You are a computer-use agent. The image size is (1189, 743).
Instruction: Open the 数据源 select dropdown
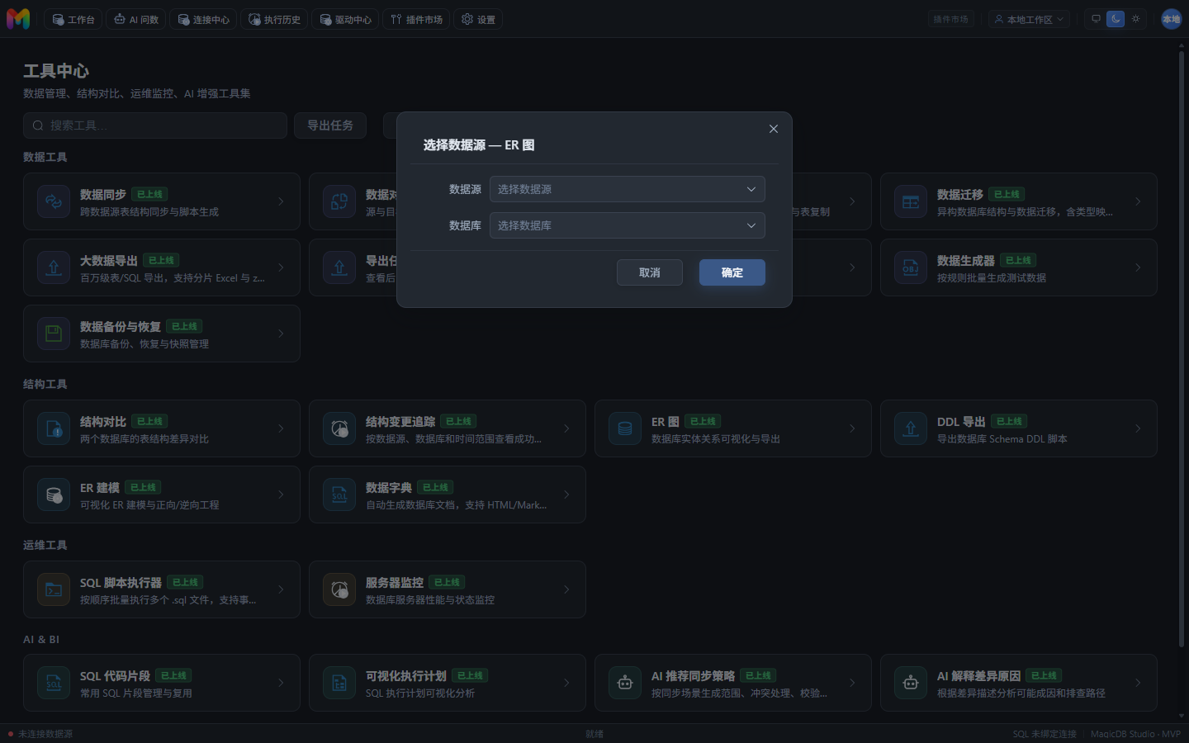click(x=628, y=189)
